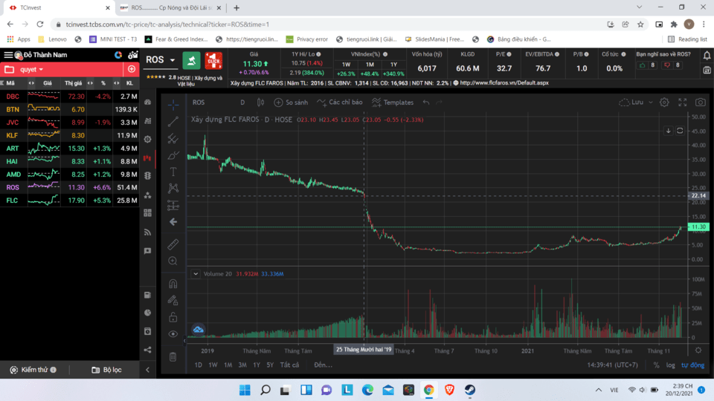Click the red 1-Click trade button

pyautogui.click(x=213, y=60)
